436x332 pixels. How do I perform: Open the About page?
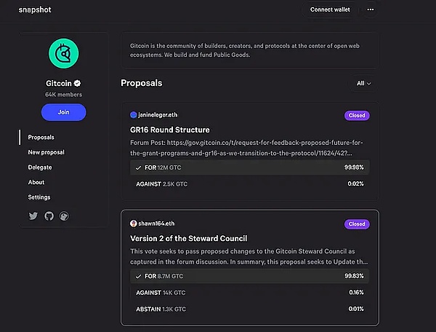coord(36,182)
